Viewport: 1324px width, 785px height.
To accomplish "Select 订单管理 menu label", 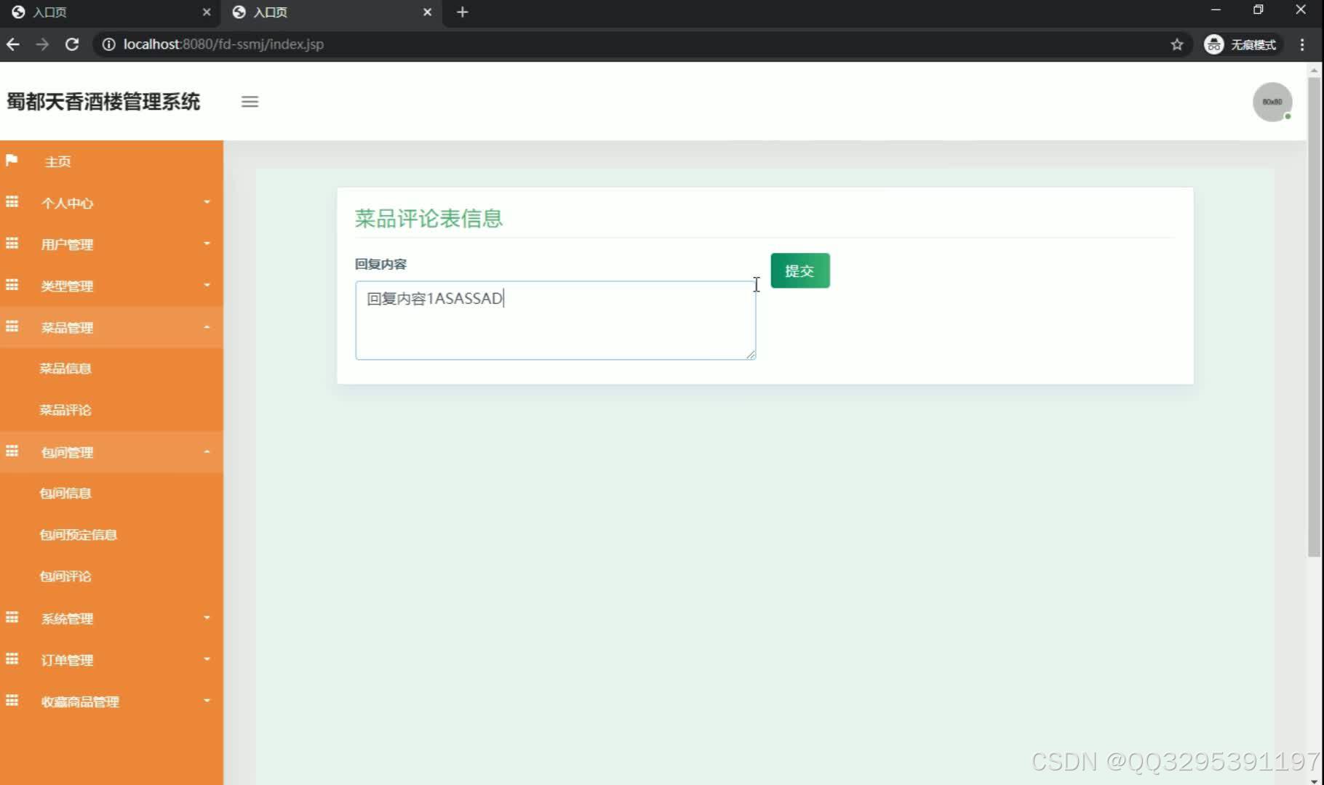I will (67, 660).
